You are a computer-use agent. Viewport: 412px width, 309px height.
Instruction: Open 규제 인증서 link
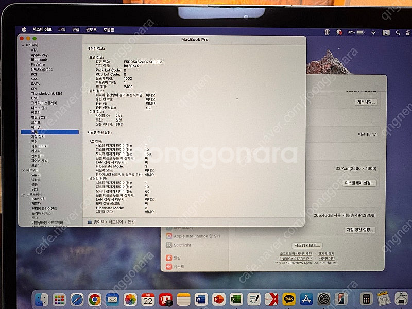click(x=326, y=254)
